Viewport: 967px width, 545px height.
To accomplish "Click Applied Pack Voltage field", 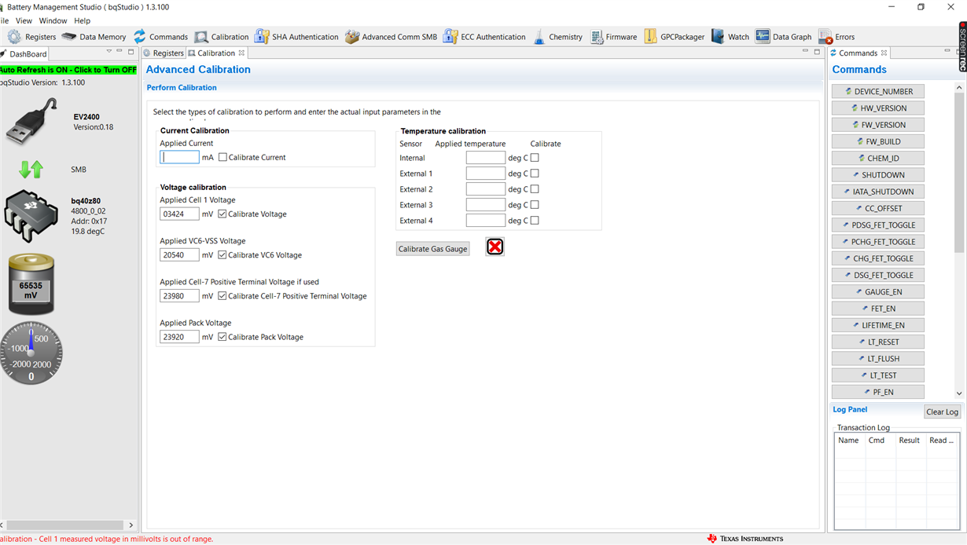I will [x=179, y=337].
